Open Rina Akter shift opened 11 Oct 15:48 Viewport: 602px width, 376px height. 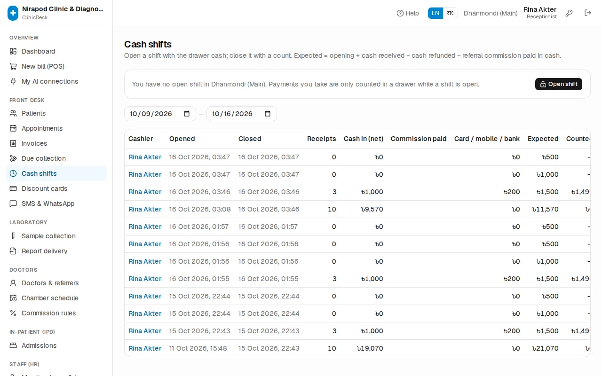[145, 348]
